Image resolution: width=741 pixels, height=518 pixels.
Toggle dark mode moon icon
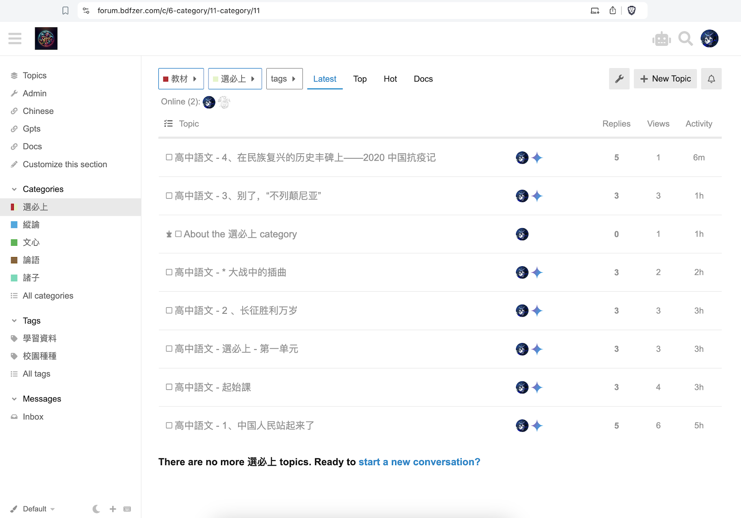click(x=96, y=509)
